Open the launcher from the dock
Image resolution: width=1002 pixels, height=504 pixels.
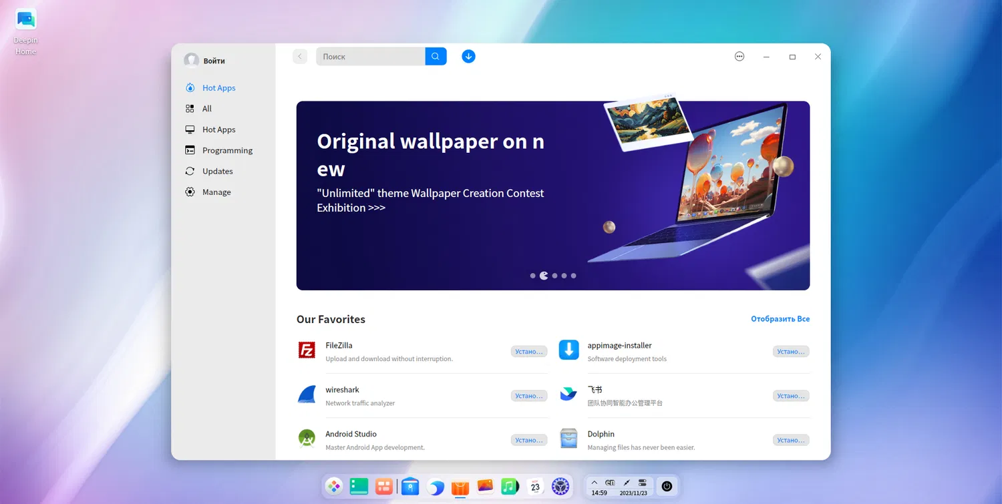click(x=334, y=487)
